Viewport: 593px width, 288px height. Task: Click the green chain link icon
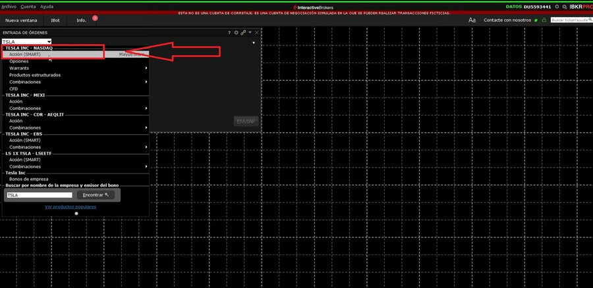pyautogui.click(x=243, y=33)
